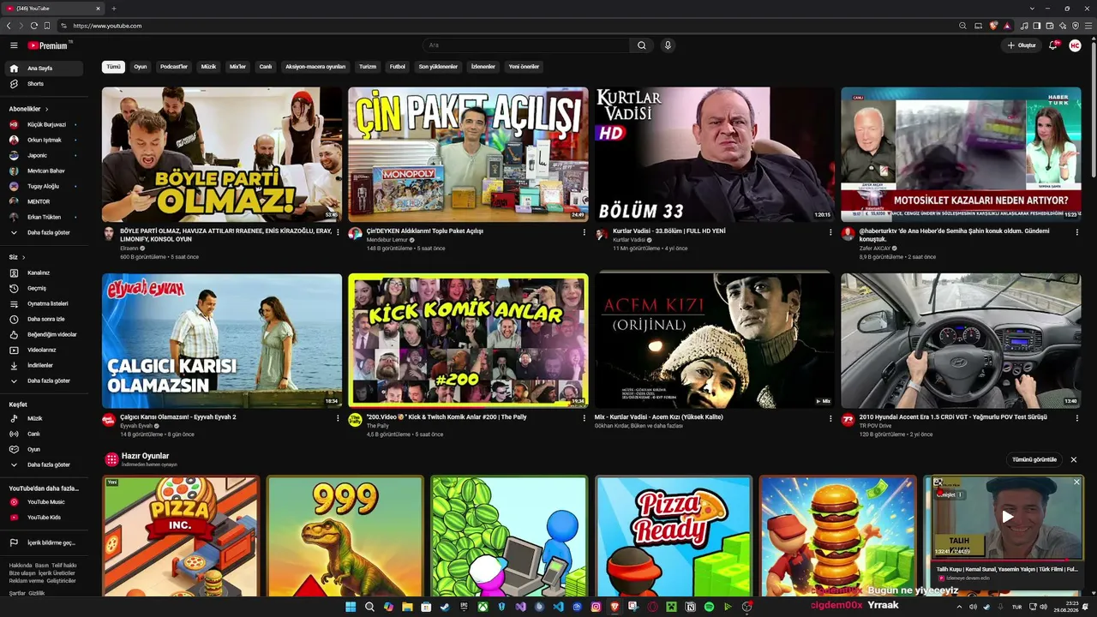
Task: Play the Talih Kuşu mini player video
Action: tap(1008, 517)
